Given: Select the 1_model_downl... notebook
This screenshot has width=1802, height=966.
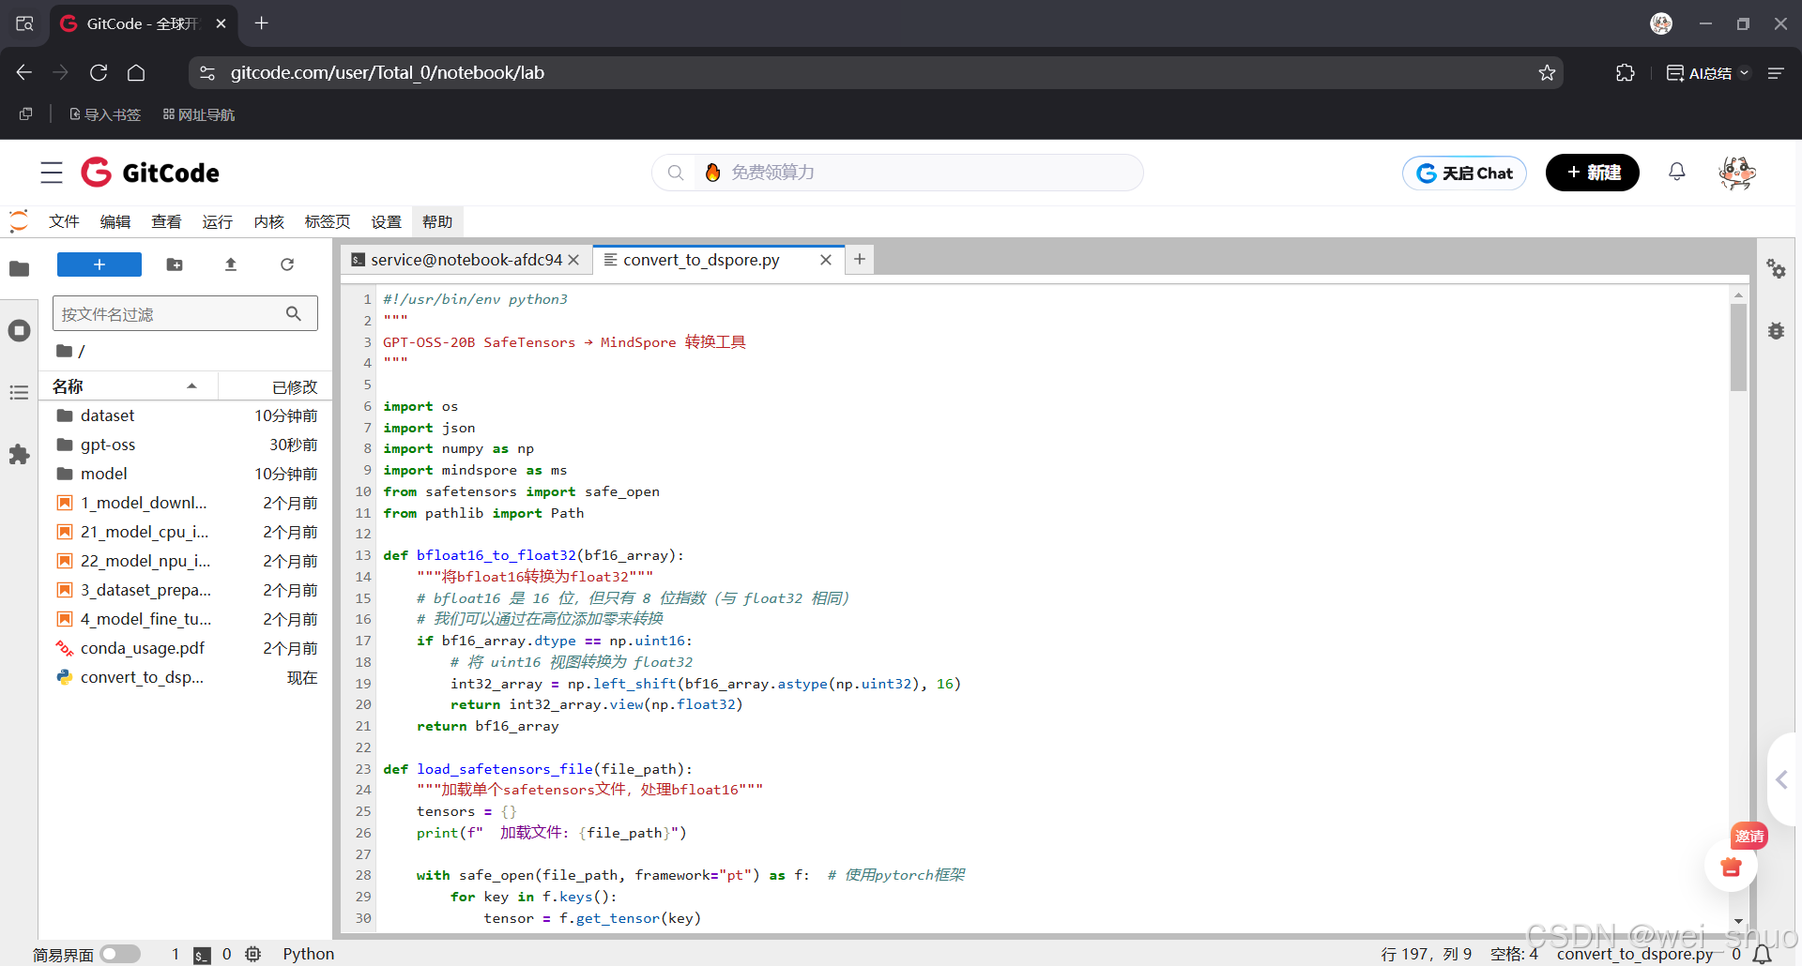Looking at the screenshot, I should click(185, 503).
